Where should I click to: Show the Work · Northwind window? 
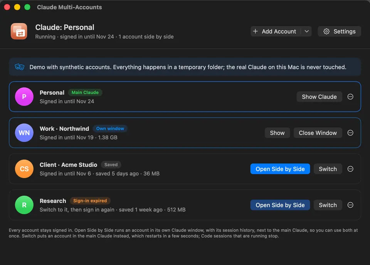tap(277, 133)
